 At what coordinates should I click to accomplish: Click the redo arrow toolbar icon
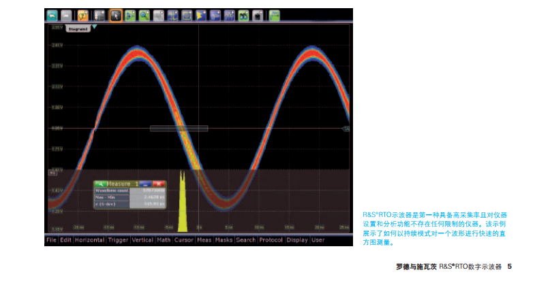click(x=66, y=14)
